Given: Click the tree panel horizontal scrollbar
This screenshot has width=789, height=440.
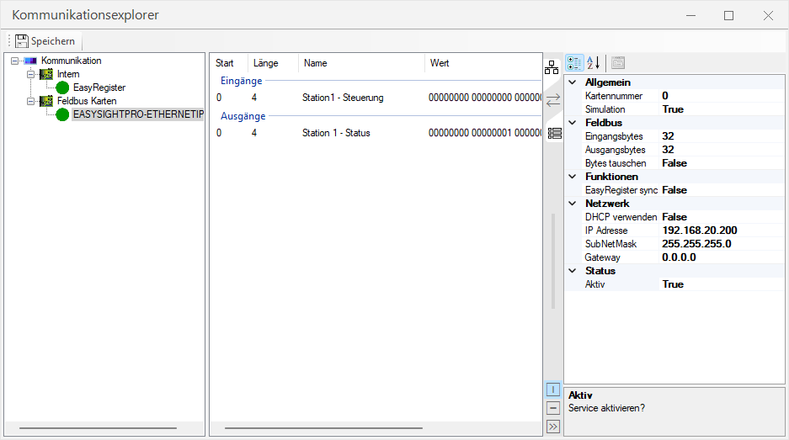Looking at the screenshot, I should point(97,428).
